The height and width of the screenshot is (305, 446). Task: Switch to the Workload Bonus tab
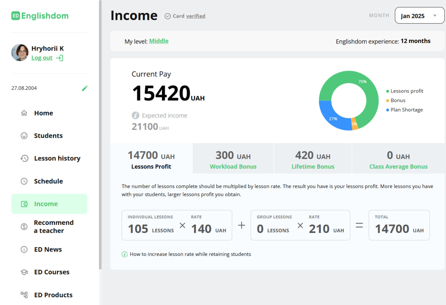point(233,159)
